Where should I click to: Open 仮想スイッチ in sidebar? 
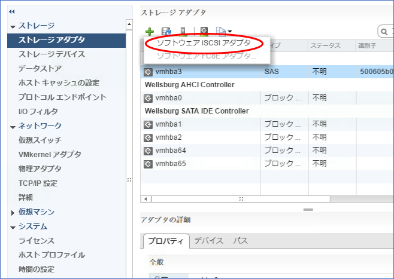click(40, 140)
